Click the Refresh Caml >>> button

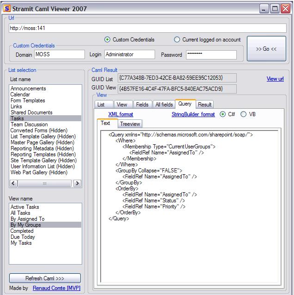point(45,278)
